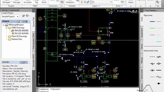Click the second icon in Details header
164x92 pixels.
24,62
